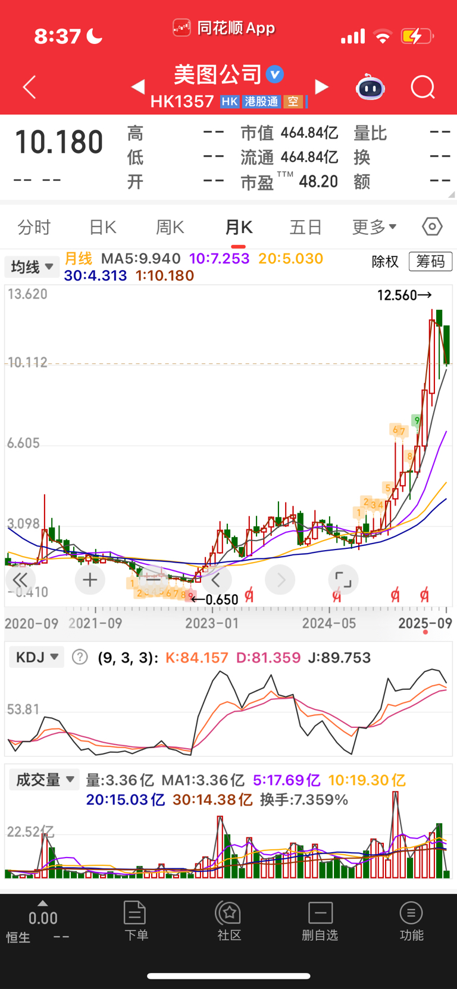Move chart left with single chevron button
The height and width of the screenshot is (989, 457).
coord(217,580)
